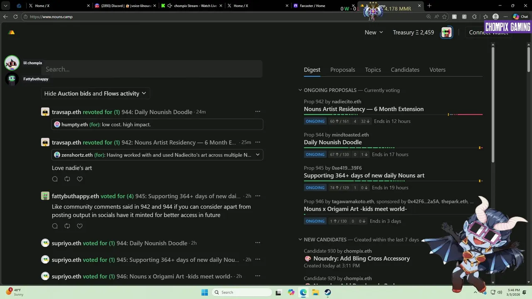Expand zenshortz.eth quoted reply
Screen dimensions: 532x299
click(258, 155)
